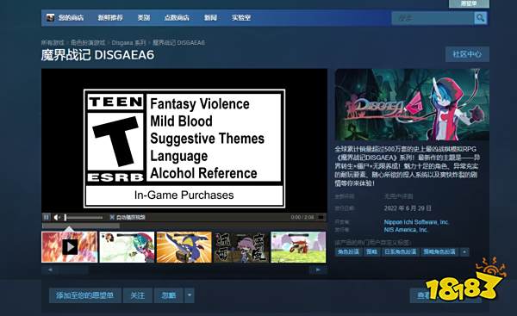Open the 您的商店 menu
Viewport: 517px width, 316px height.
click(x=71, y=17)
